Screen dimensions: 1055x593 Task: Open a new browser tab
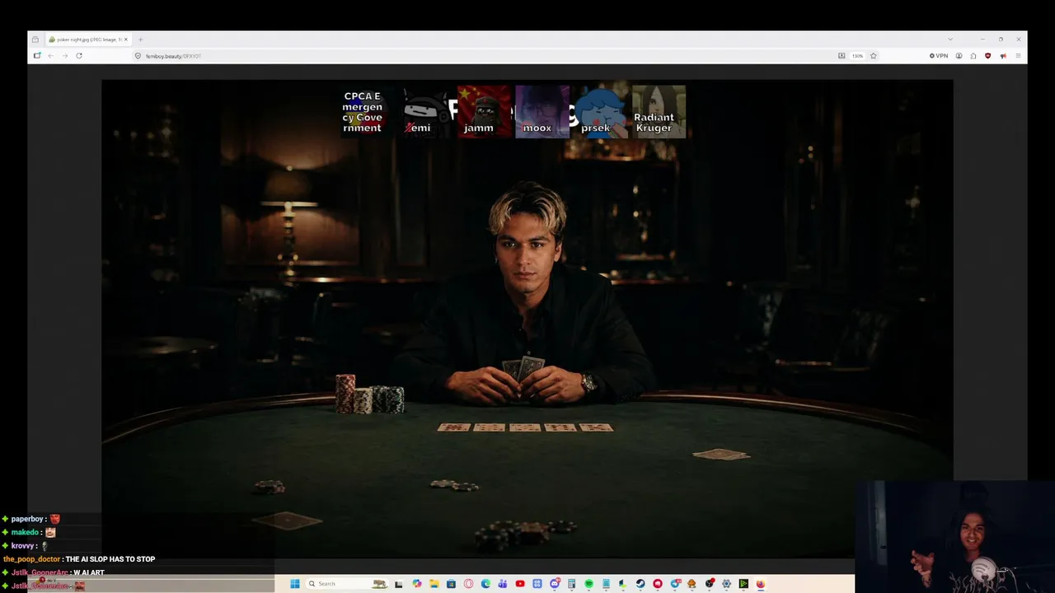[140, 40]
